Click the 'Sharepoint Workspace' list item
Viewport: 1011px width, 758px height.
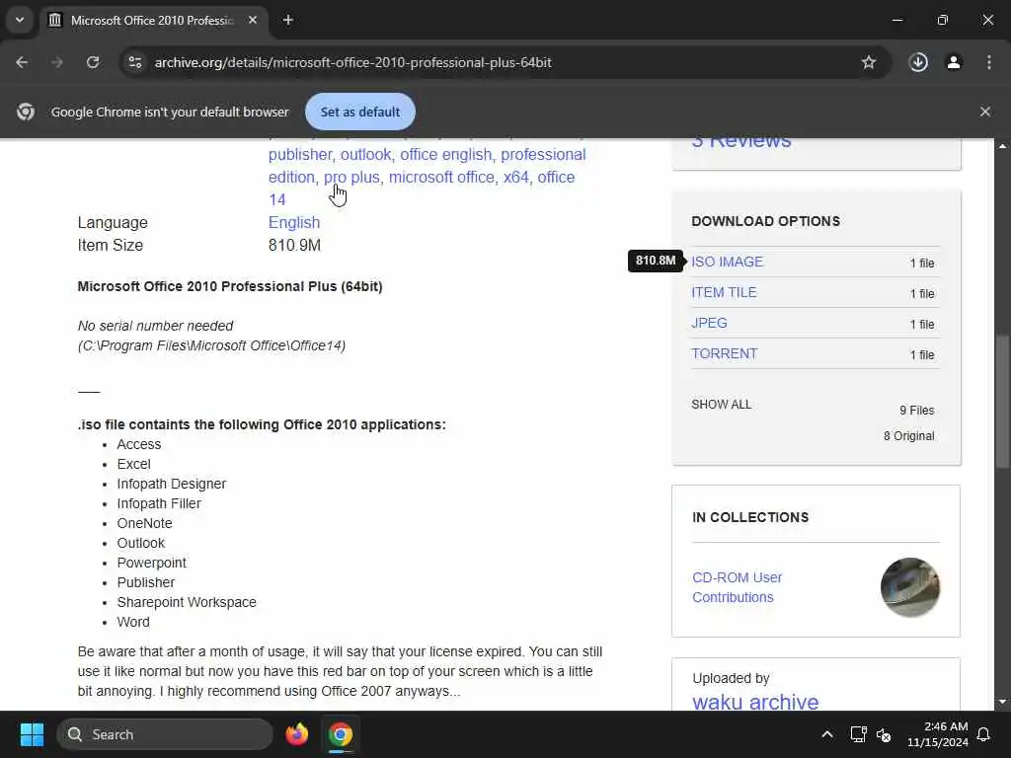pyautogui.click(x=187, y=602)
